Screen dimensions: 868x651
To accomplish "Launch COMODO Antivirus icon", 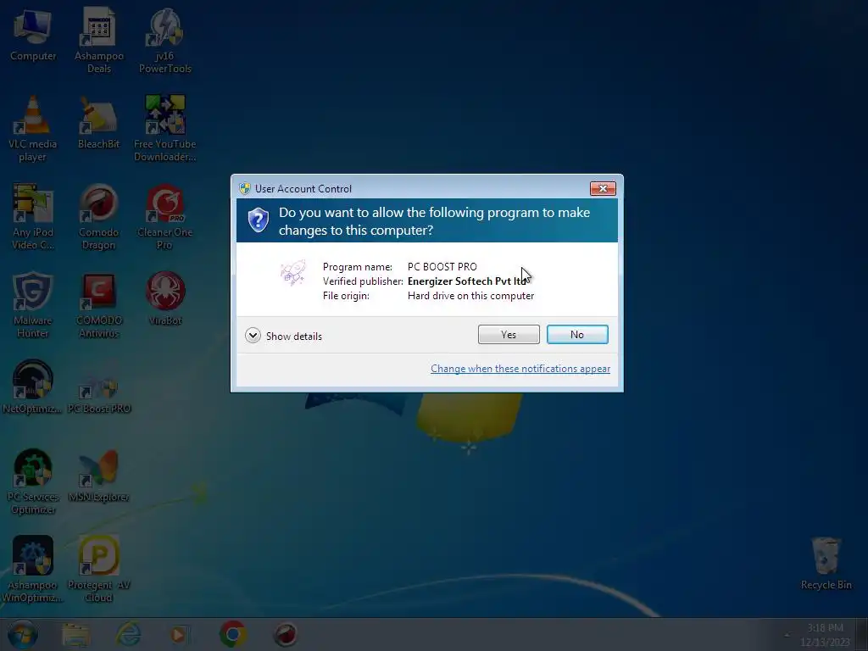I will coord(99,304).
